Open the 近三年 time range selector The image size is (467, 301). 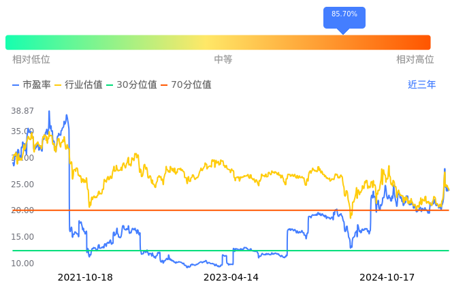tap(421, 85)
